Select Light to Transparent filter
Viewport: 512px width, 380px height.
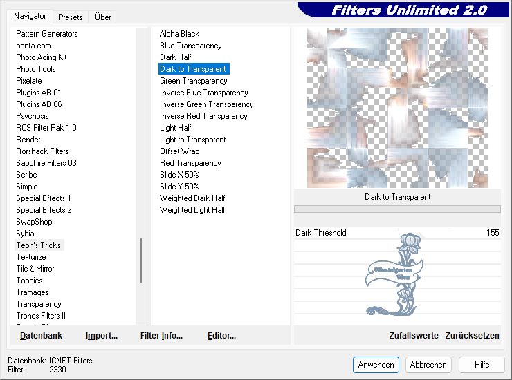pos(192,140)
